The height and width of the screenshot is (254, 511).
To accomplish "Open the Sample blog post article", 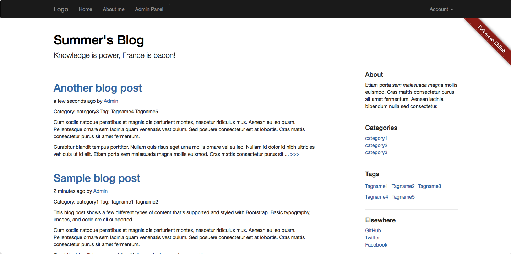I will point(97,178).
